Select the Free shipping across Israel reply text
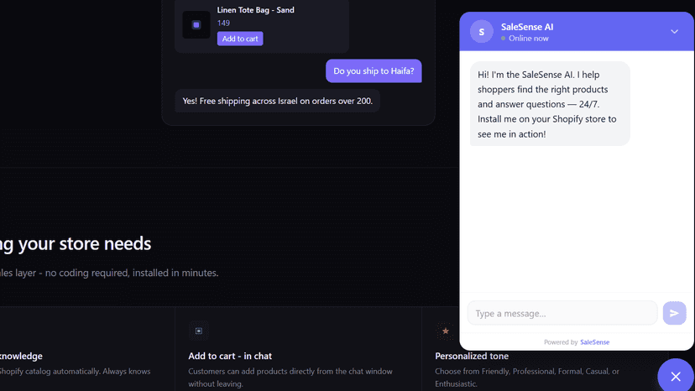This screenshot has width=695, height=391. click(x=278, y=101)
